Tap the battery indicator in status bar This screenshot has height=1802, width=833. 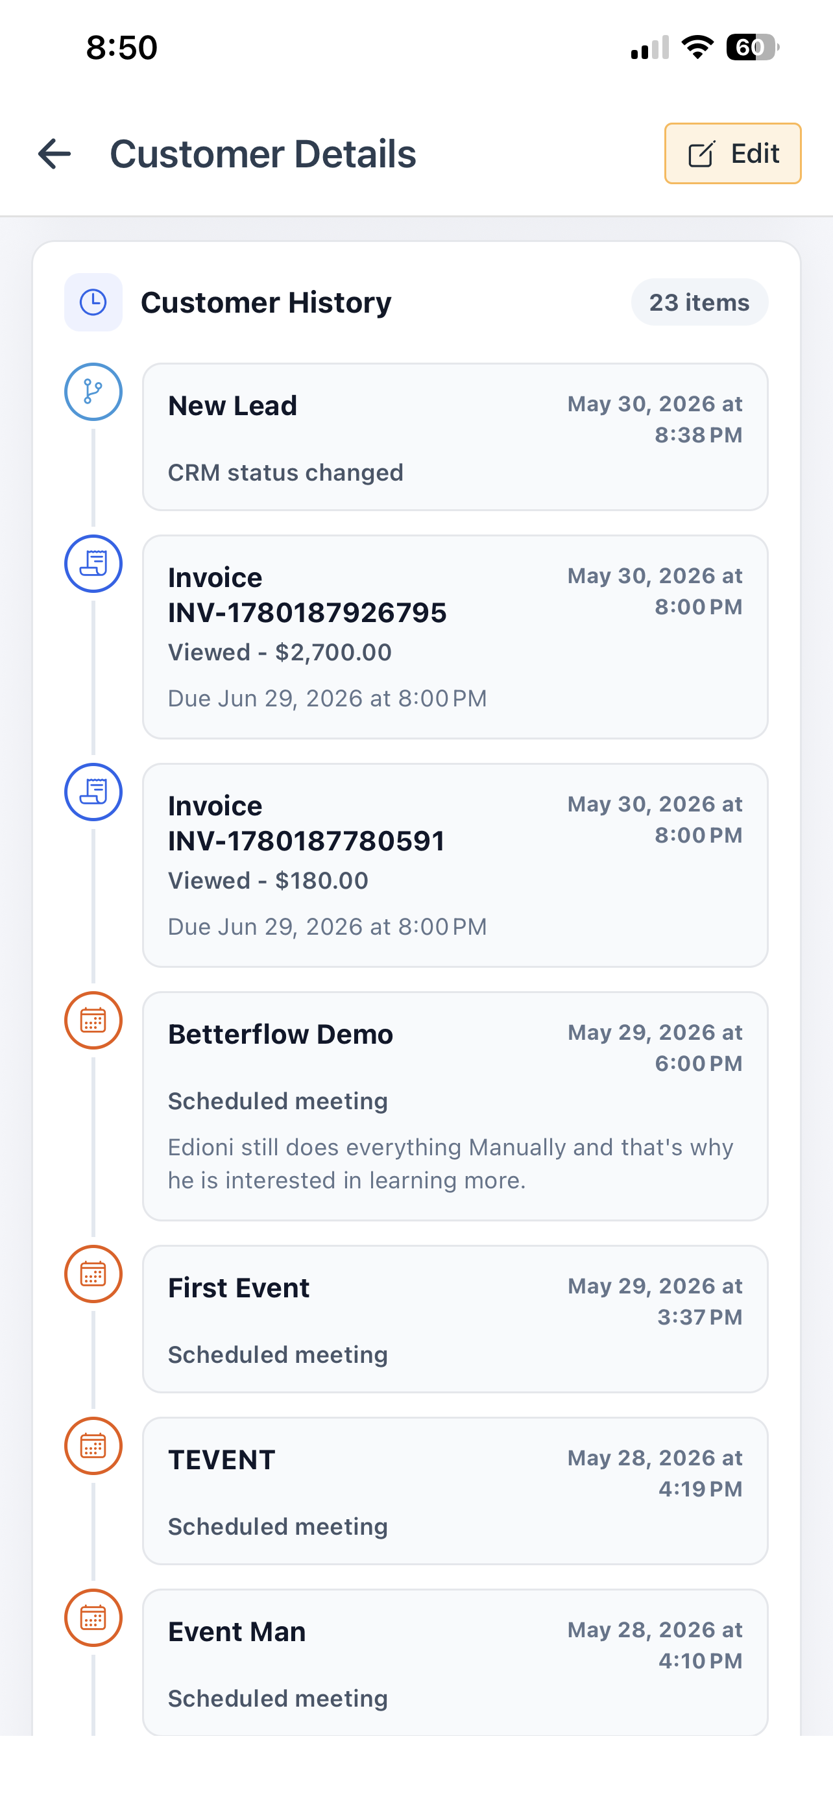(753, 47)
